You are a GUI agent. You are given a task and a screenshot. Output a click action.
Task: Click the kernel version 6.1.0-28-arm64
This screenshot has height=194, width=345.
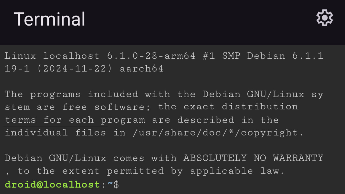pyautogui.click(x=151, y=56)
